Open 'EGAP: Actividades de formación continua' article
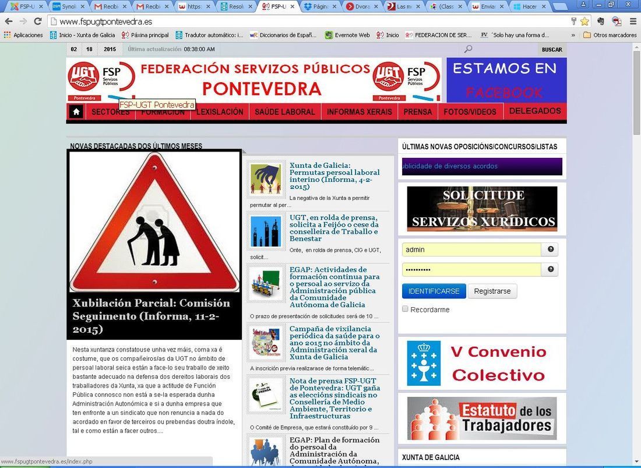The height and width of the screenshot is (468, 641). (x=334, y=287)
